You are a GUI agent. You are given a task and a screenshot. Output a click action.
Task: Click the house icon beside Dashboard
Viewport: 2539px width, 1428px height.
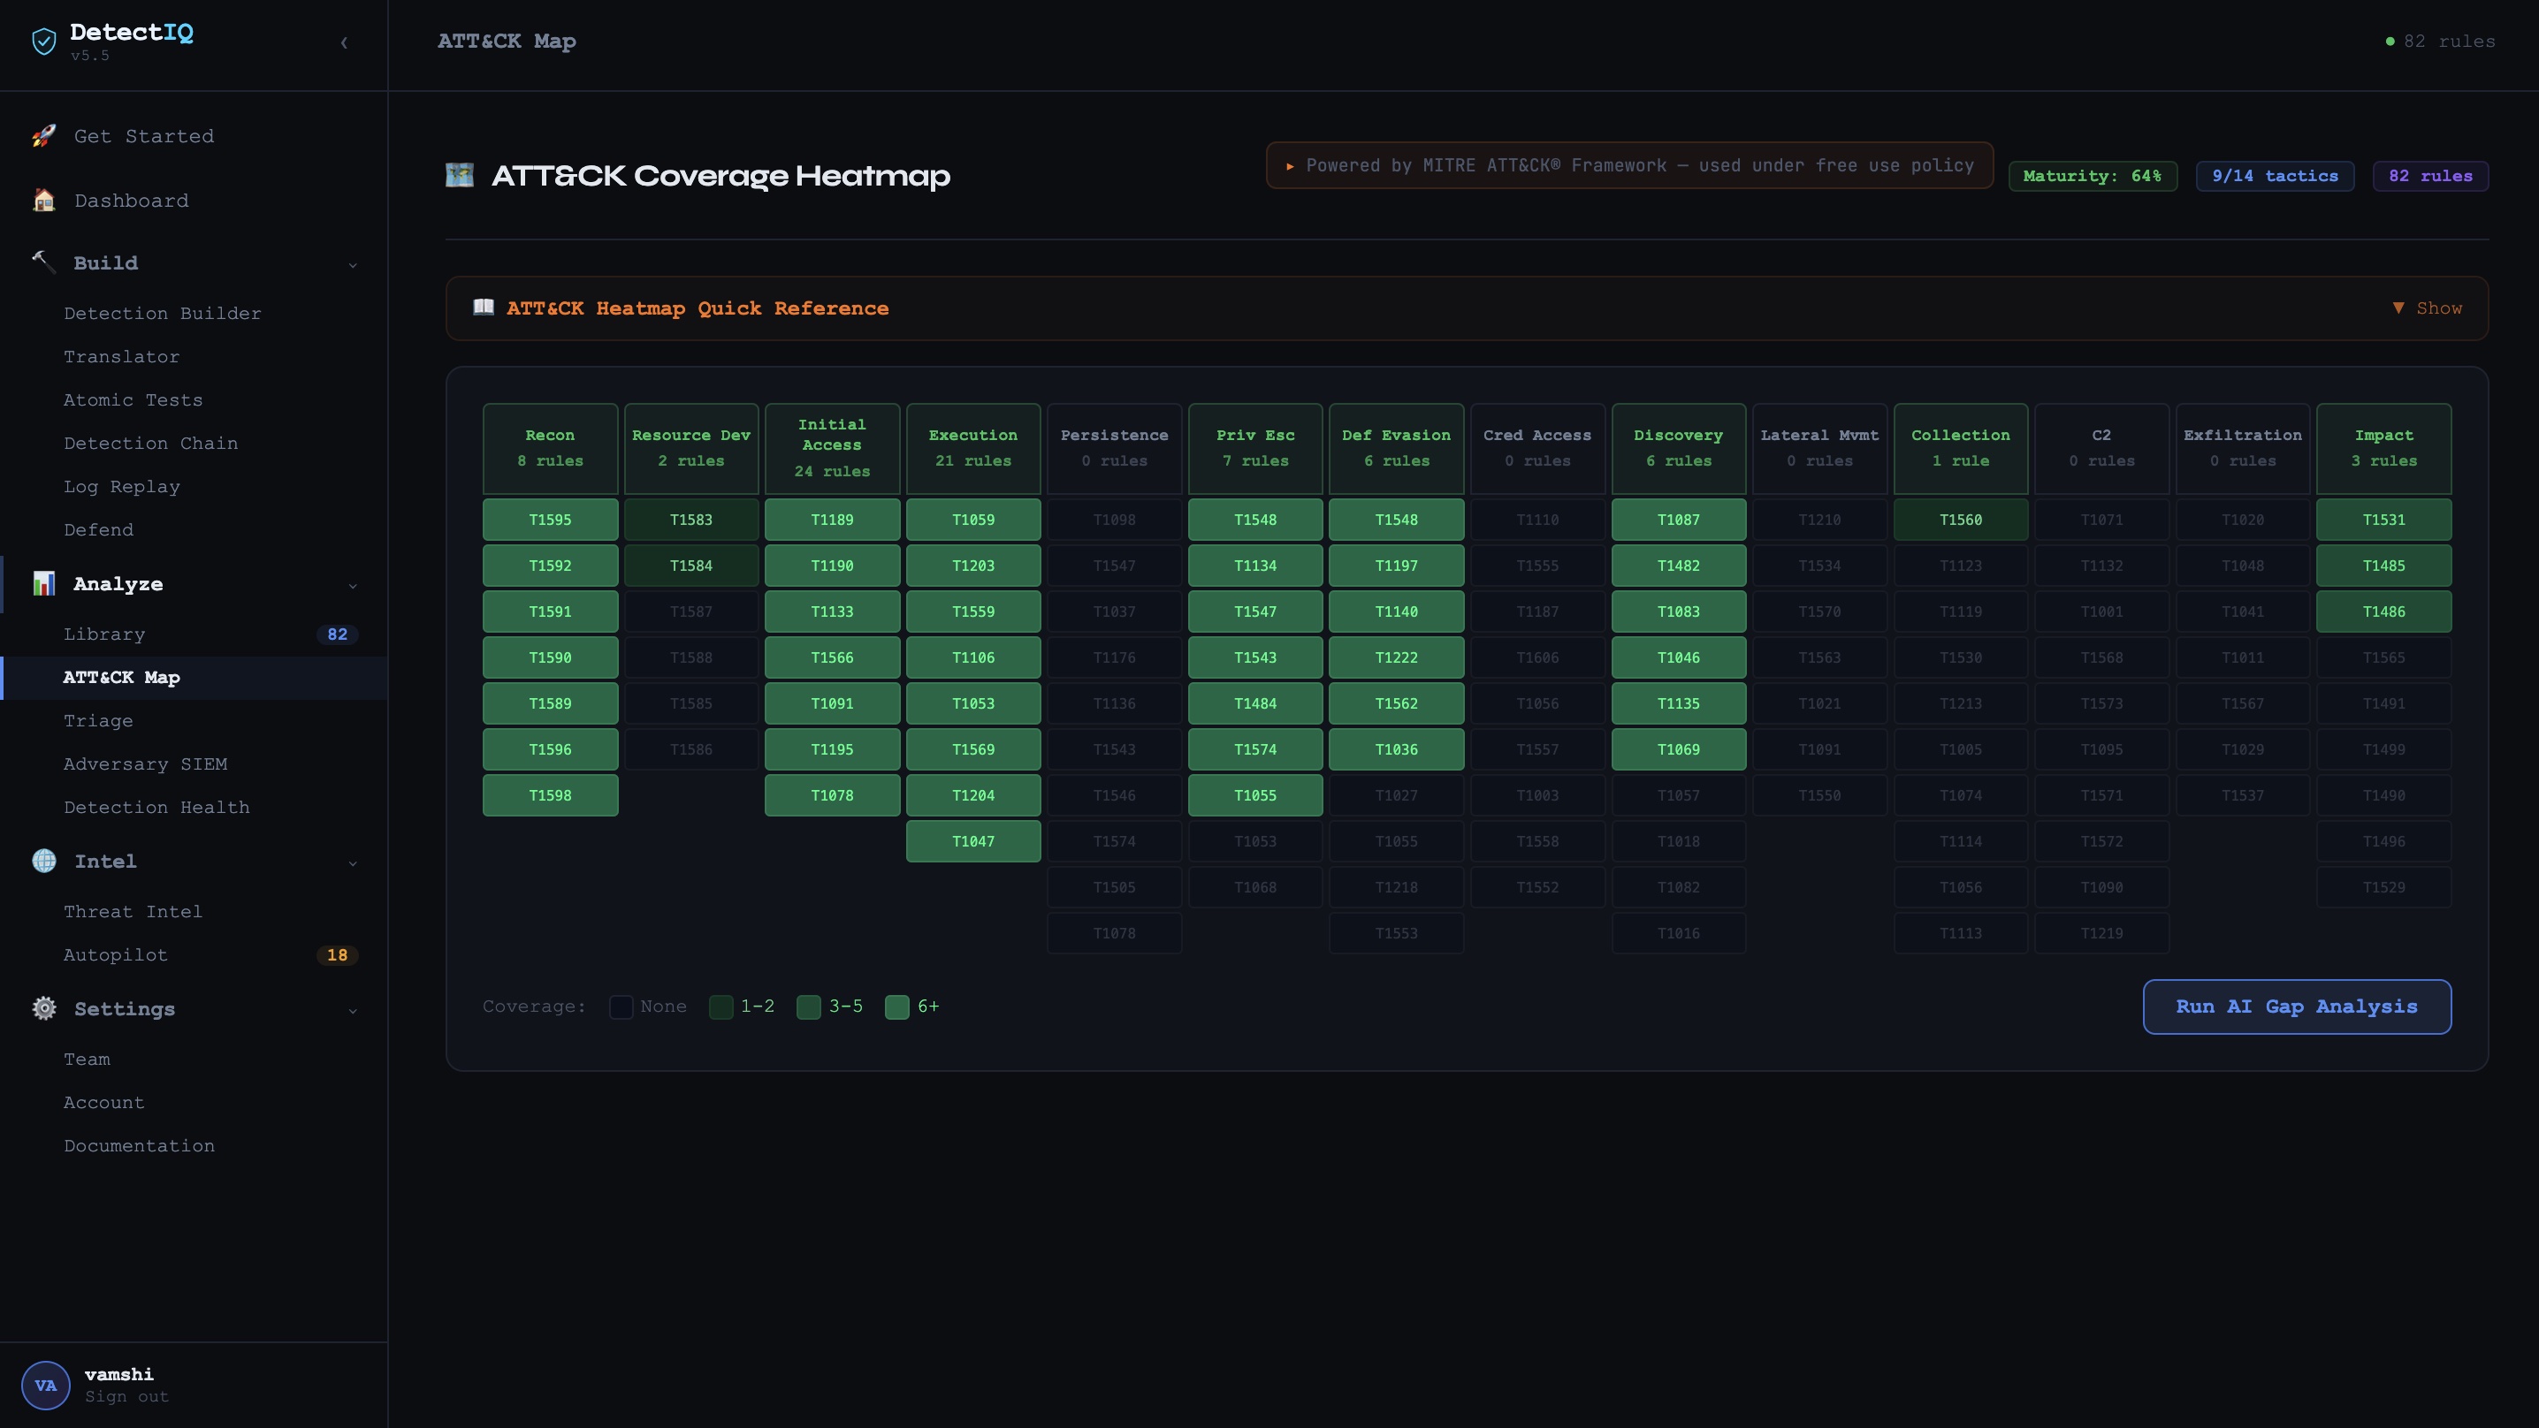click(43, 200)
